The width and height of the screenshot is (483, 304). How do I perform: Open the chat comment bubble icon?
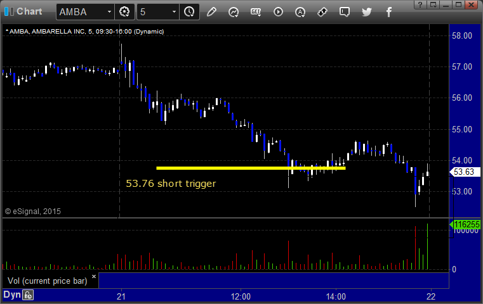[x=345, y=12]
